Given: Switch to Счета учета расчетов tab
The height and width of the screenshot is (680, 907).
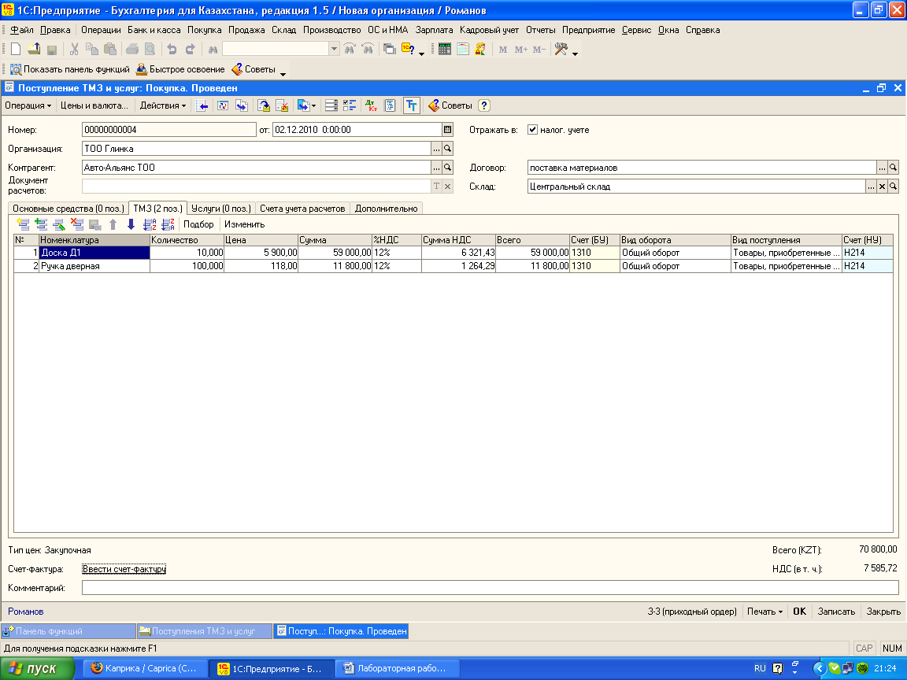Looking at the screenshot, I should click(x=302, y=208).
